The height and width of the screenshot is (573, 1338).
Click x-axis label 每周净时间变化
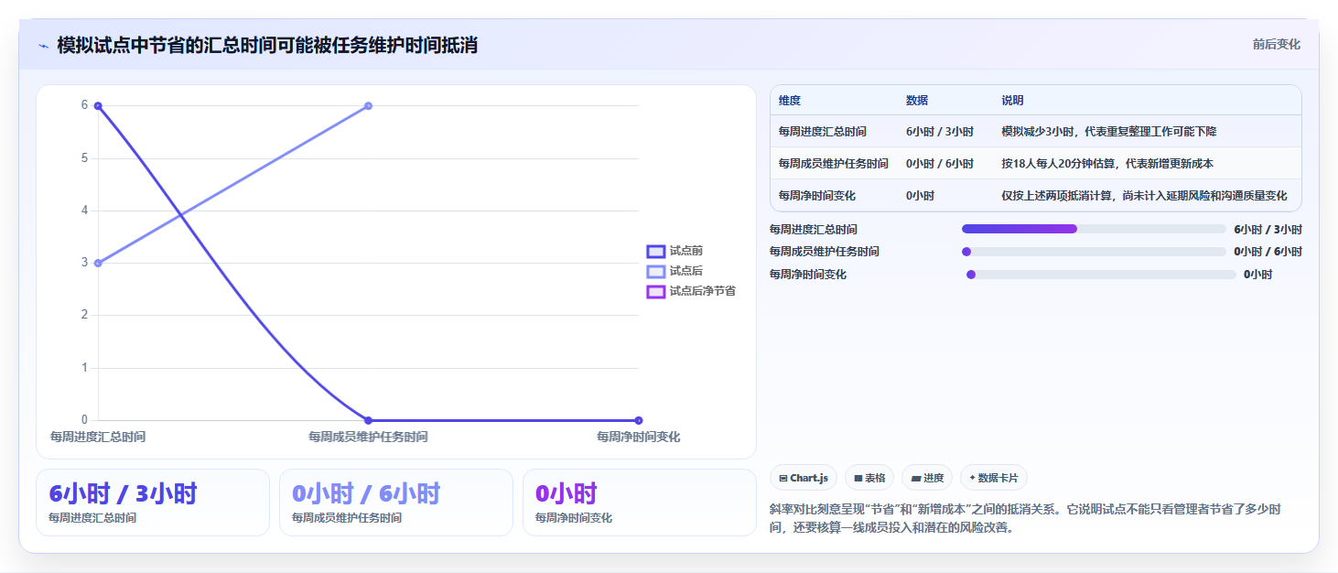coord(639,438)
